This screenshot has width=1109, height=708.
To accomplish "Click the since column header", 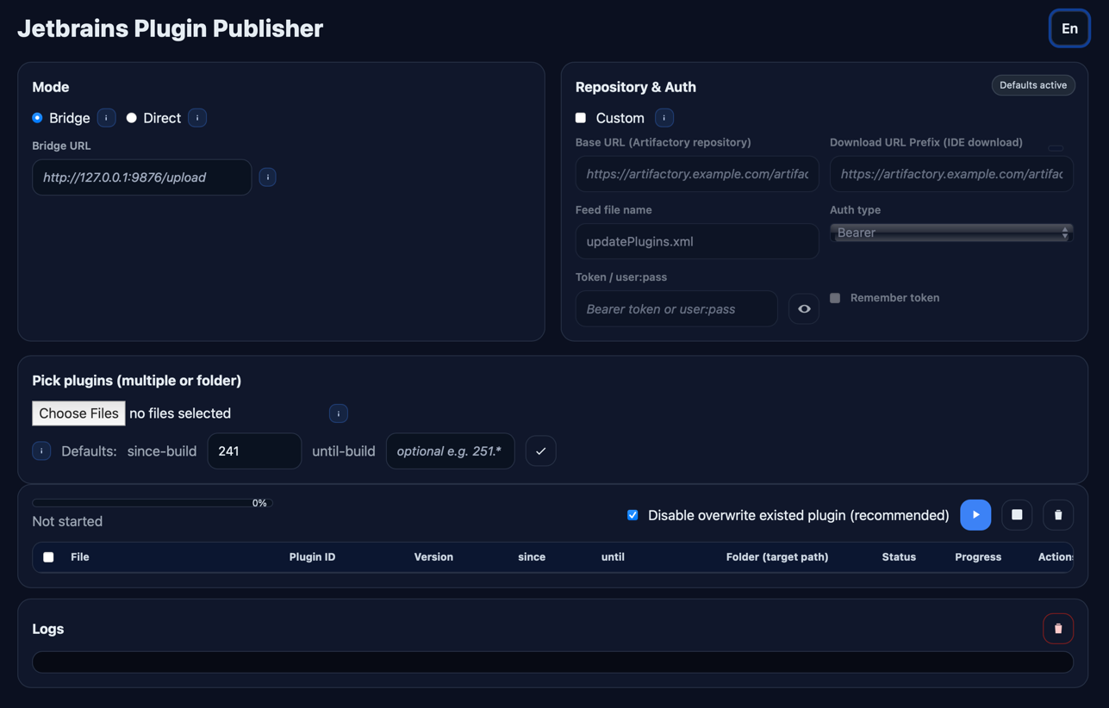I will [532, 557].
